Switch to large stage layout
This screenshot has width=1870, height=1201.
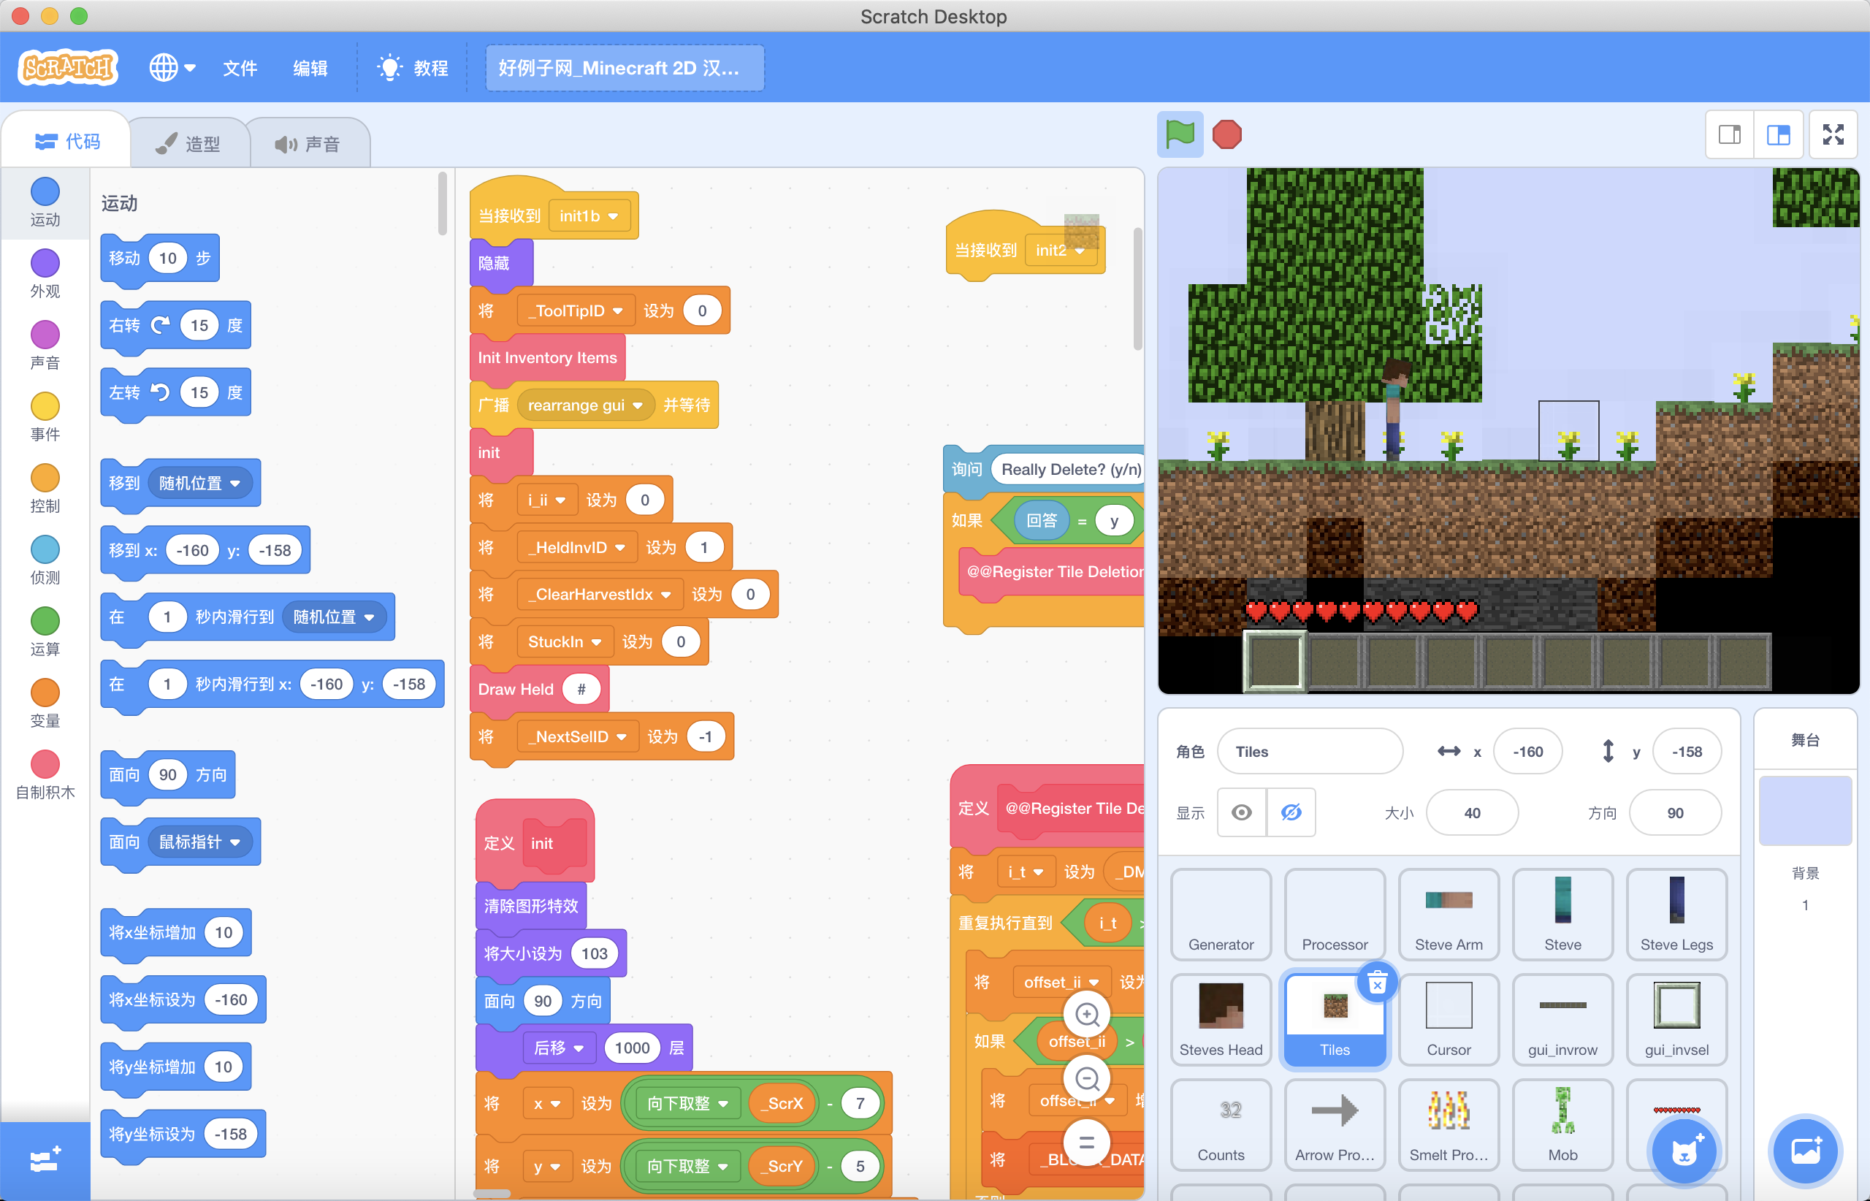click(1778, 135)
